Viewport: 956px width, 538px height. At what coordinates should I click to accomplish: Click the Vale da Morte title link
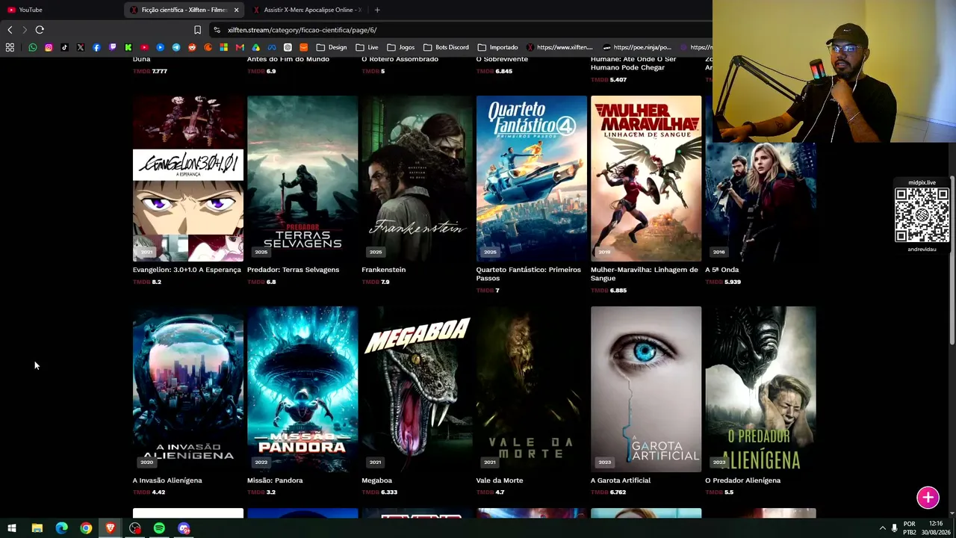click(x=500, y=480)
